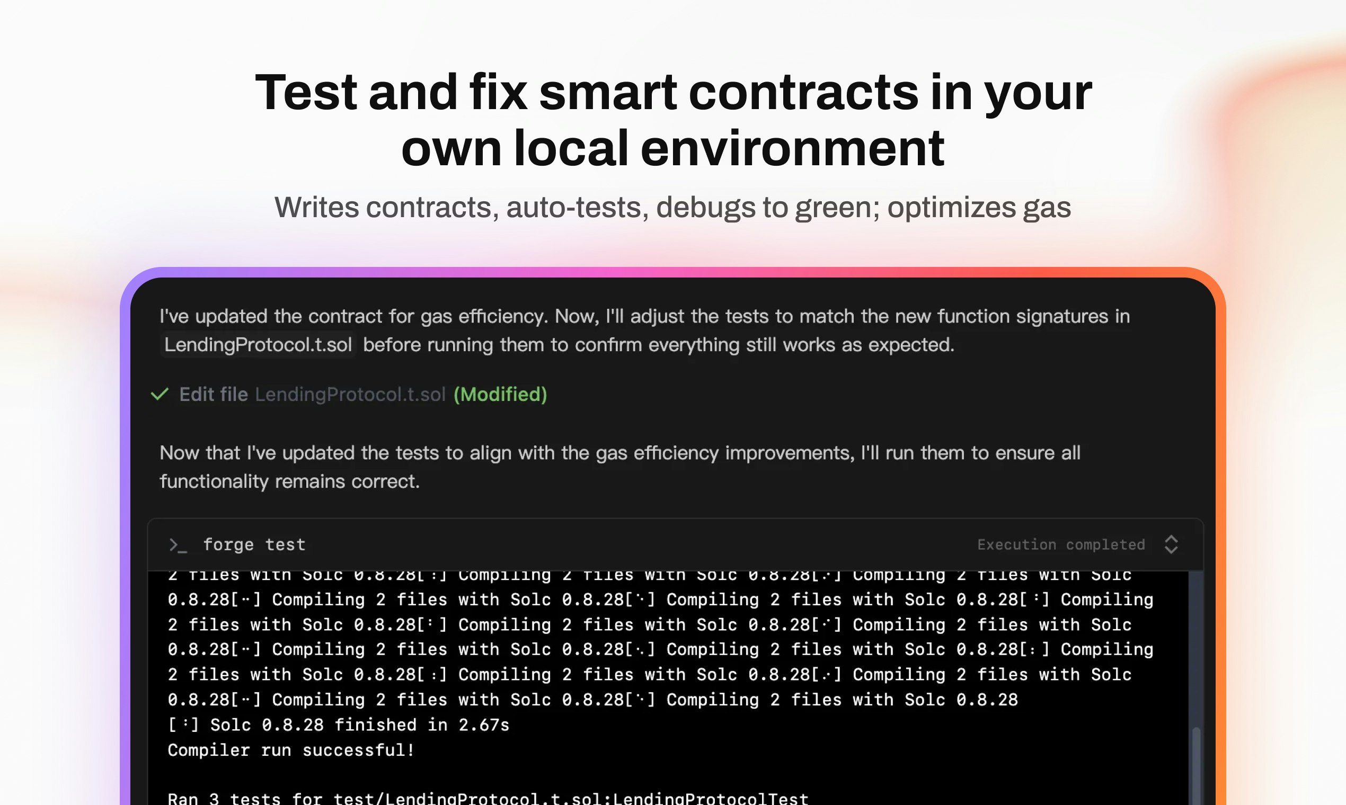Click the Execution completed status label
This screenshot has width=1346, height=805.
[1060, 544]
